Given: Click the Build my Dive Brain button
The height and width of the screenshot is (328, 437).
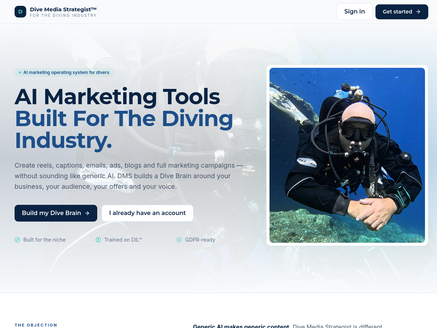Looking at the screenshot, I should tap(56, 213).
